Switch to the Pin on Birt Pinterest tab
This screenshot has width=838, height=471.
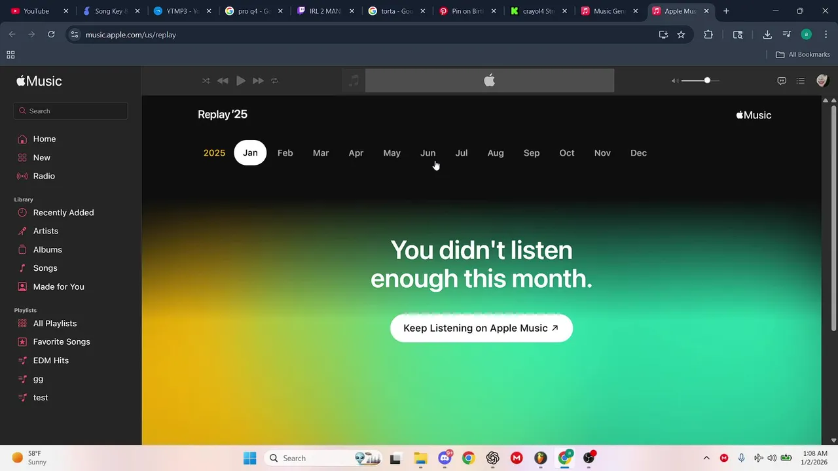(x=467, y=11)
